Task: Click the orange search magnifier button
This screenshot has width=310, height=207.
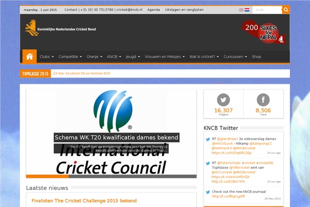Action: click(x=286, y=10)
